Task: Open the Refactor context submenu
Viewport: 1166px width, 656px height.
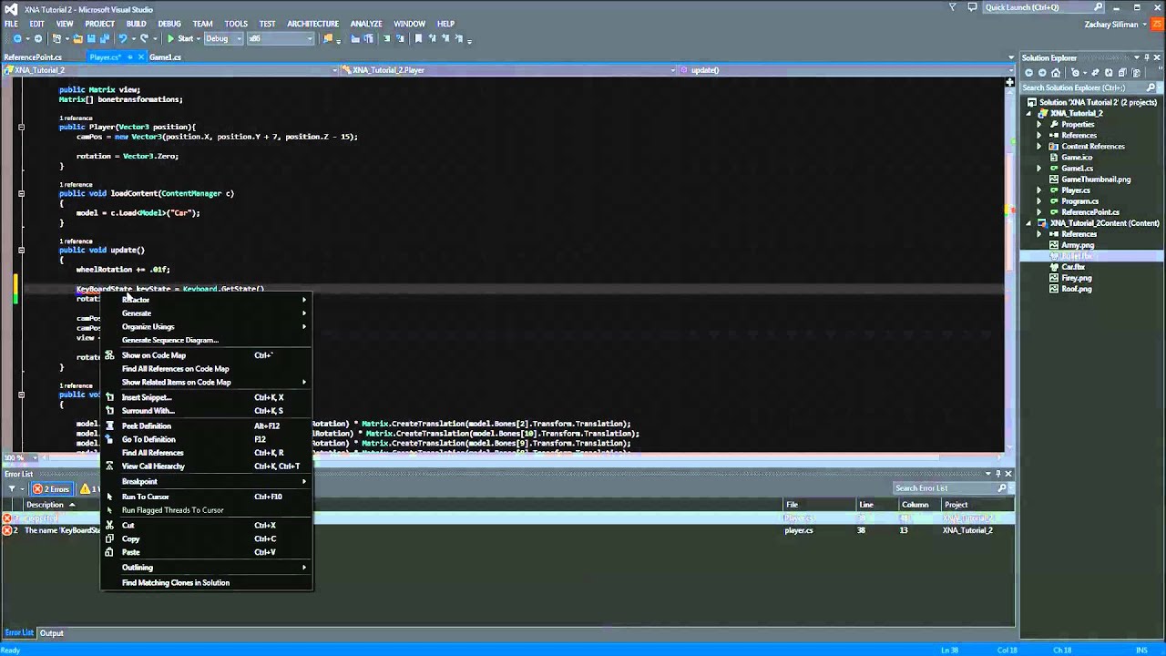Action: point(207,299)
